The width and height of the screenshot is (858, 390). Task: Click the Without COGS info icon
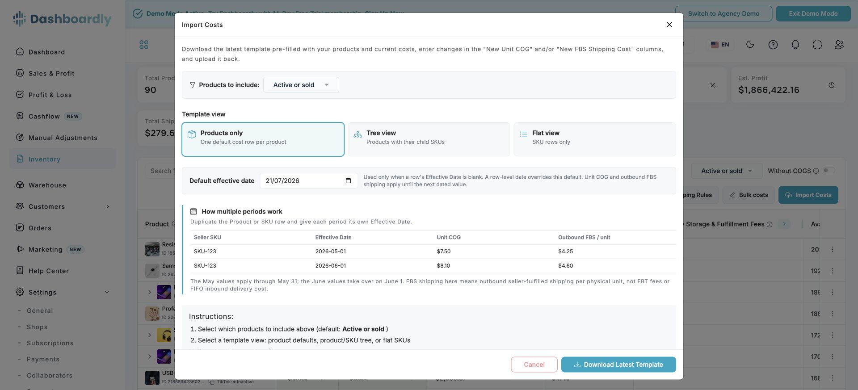(816, 171)
